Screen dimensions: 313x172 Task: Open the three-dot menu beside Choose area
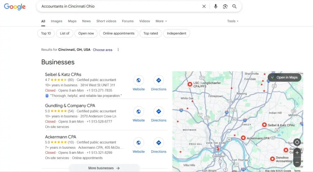118,50
